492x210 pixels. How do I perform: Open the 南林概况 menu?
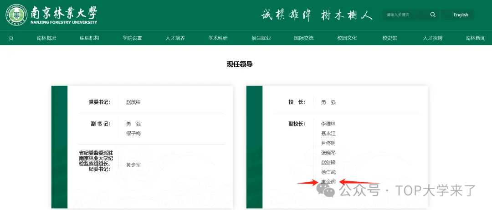click(x=46, y=38)
